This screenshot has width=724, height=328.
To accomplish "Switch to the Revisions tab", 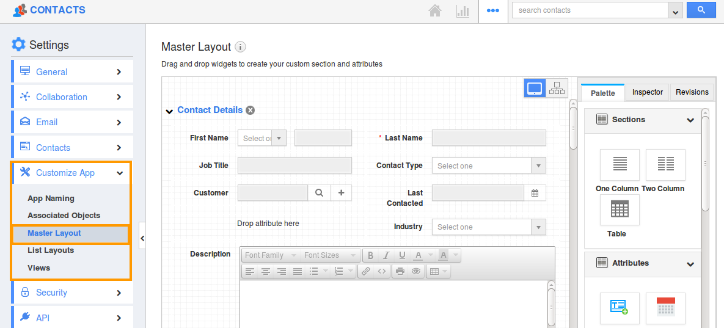I will [692, 92].
